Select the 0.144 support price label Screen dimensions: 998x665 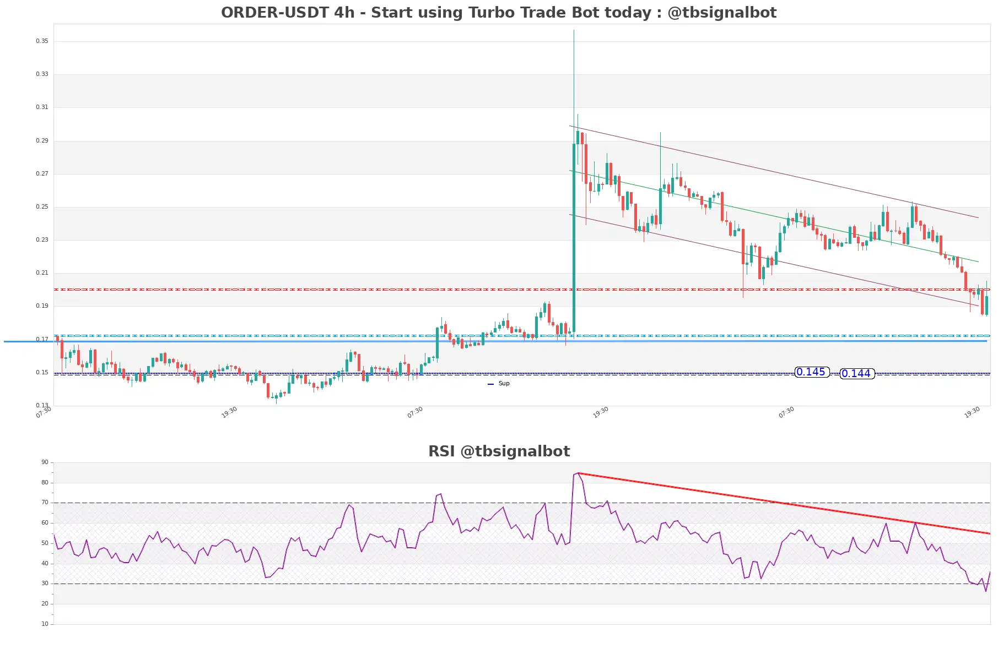[857, 374]
